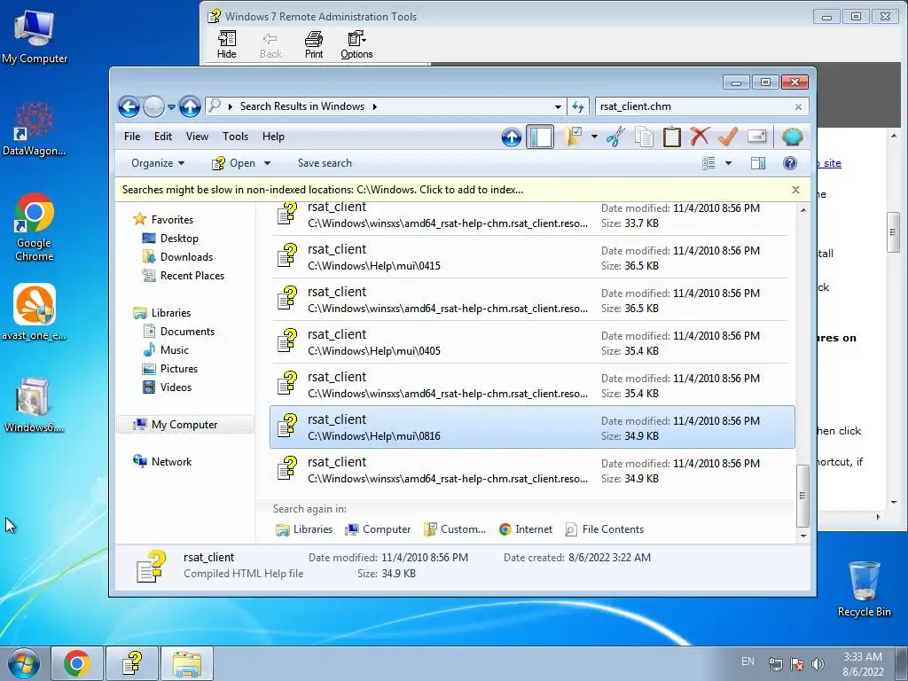Screen dimensions: 908x681
Task: Open Pictures library
Action: [x=179, y=369]
